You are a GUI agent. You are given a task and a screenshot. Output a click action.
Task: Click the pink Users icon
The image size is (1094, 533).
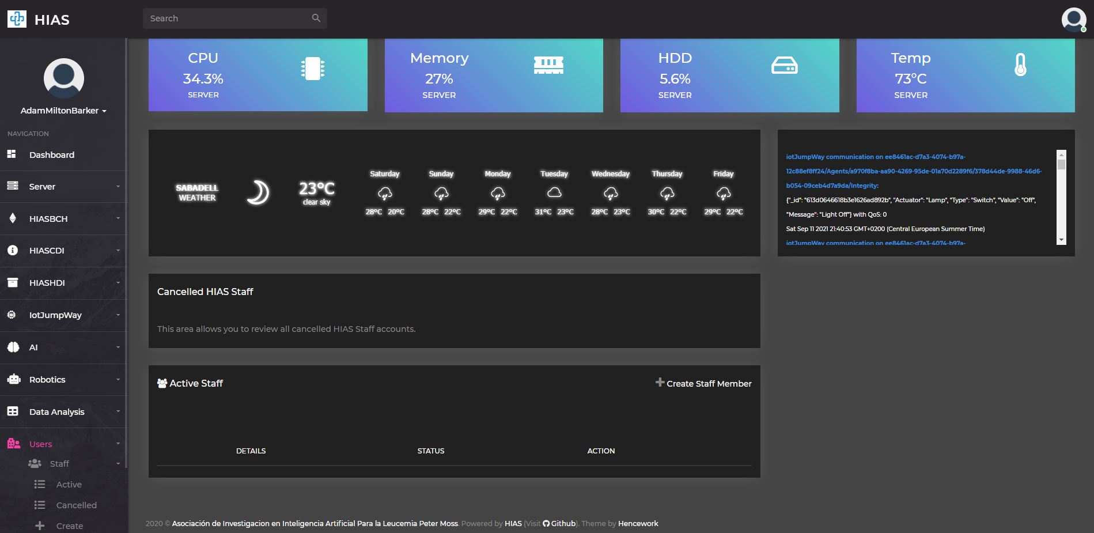[14, 443]
